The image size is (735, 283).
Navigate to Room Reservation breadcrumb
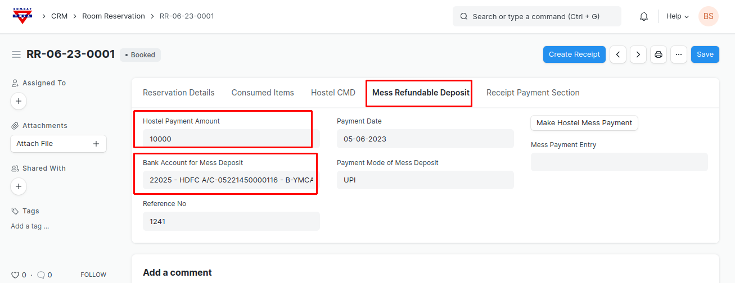114,16
